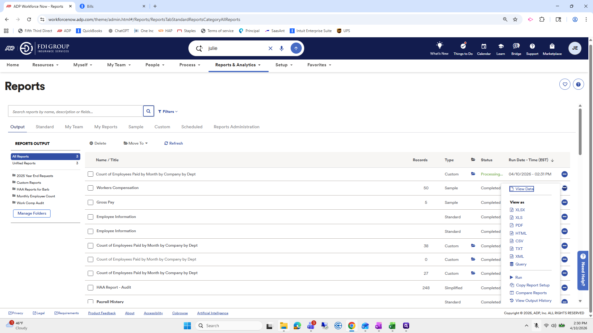Image resolution: width=593 pixels, height=333 pixels.
Task: Add page to favorites with heart icon
Action: (565, 84)
